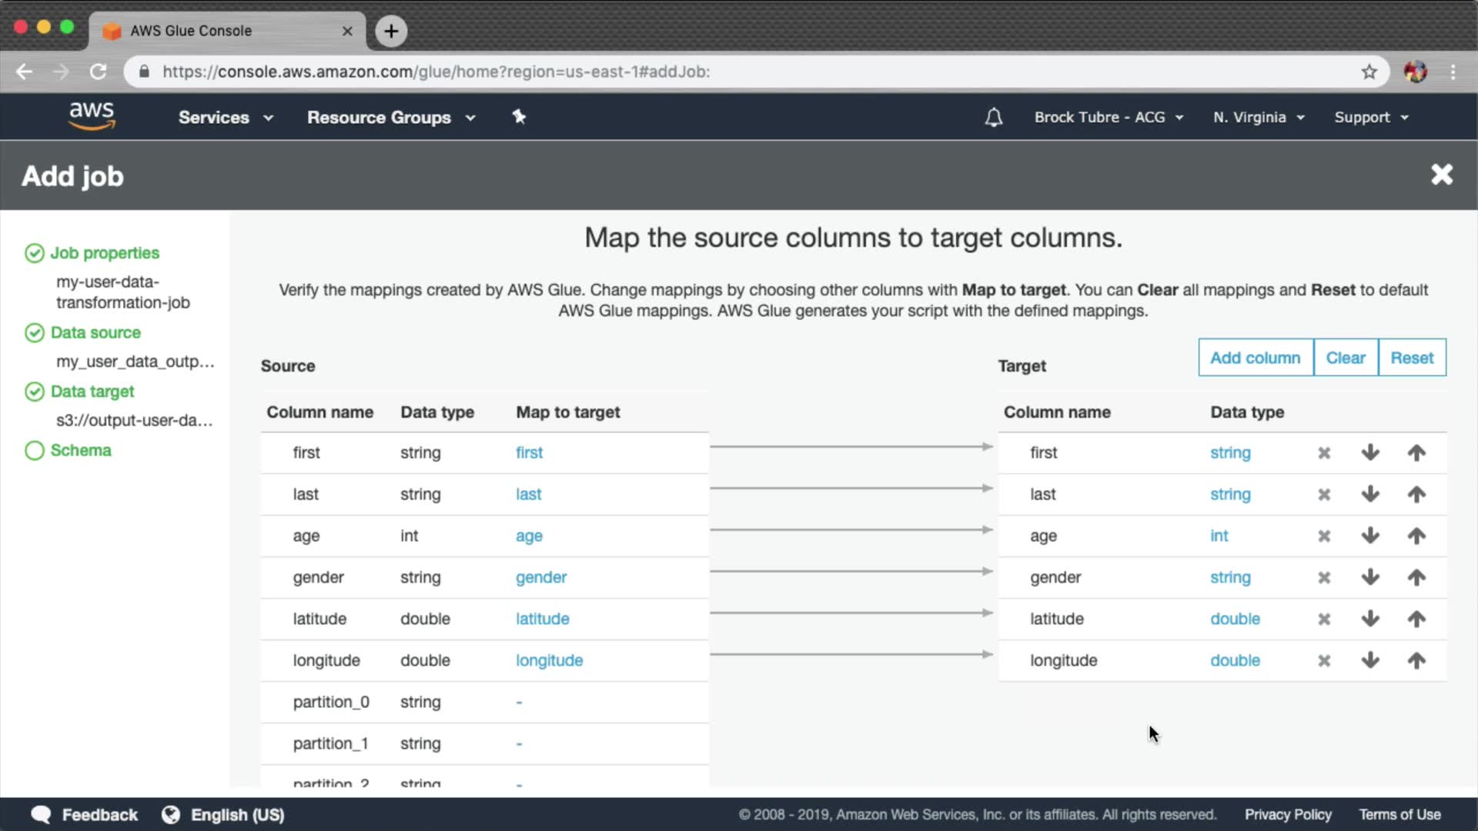This screenshot has height=831, width=1478.
Task: Move 'longitude' target column up
Action: 1416,661
